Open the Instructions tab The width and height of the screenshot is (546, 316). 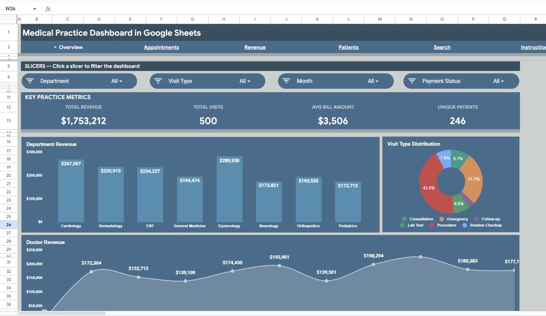[533, 47]
